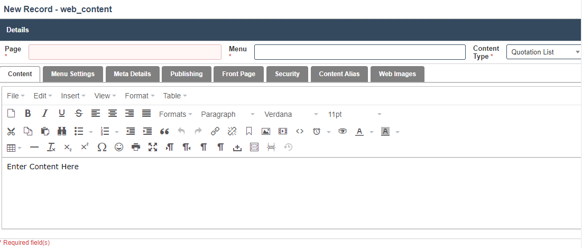Click into the Page input field

tap(125, 52)
